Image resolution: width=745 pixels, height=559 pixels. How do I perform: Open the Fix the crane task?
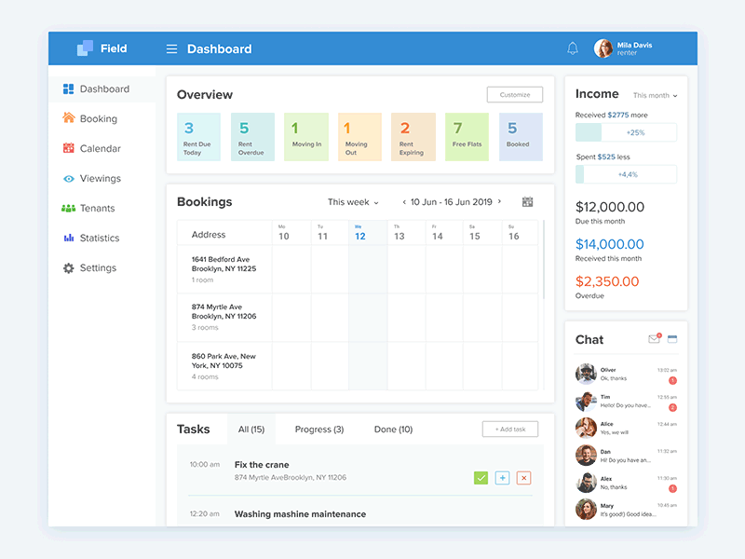(360, 470)
